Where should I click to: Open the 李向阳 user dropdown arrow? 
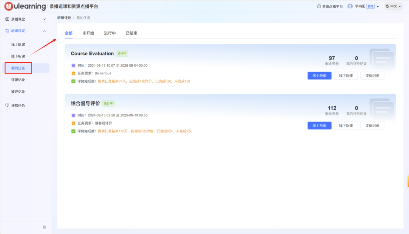click(378, 7)
